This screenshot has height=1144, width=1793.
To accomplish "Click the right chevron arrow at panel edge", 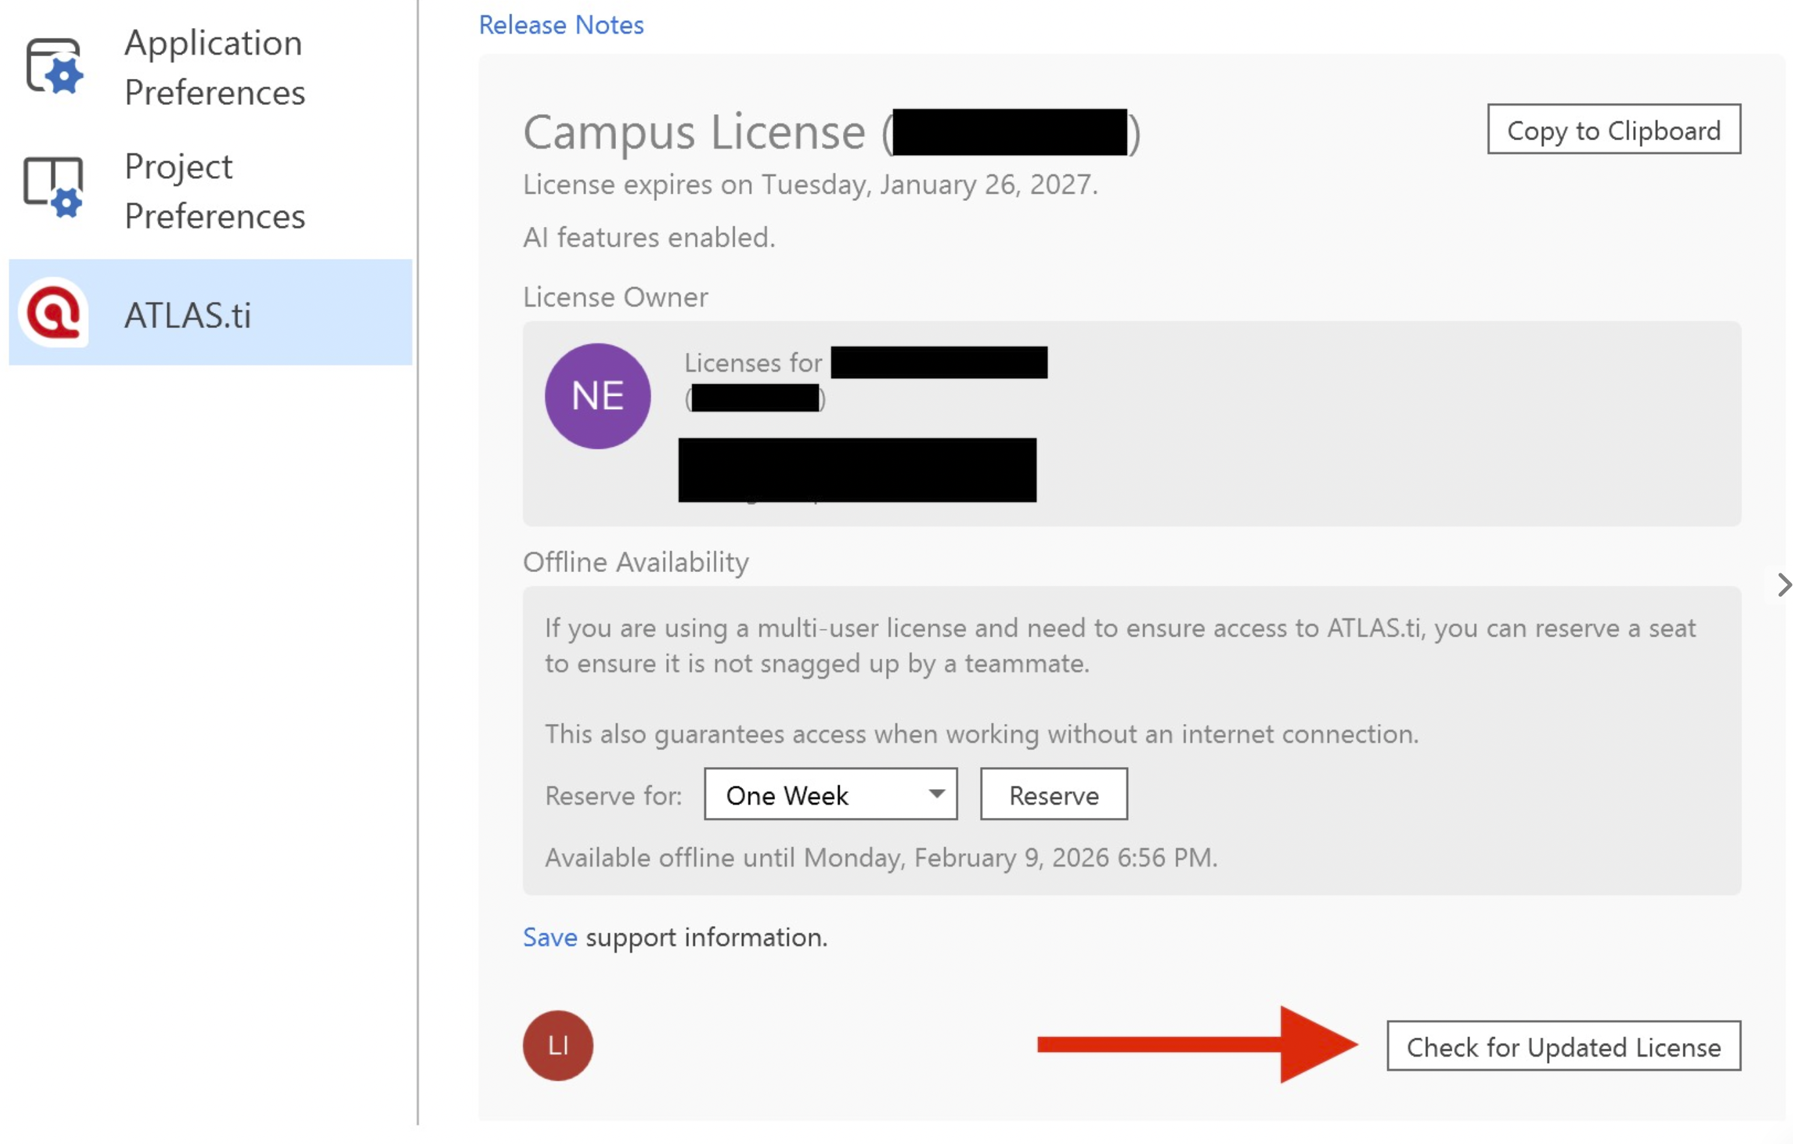I will (x=1783, y=585).
